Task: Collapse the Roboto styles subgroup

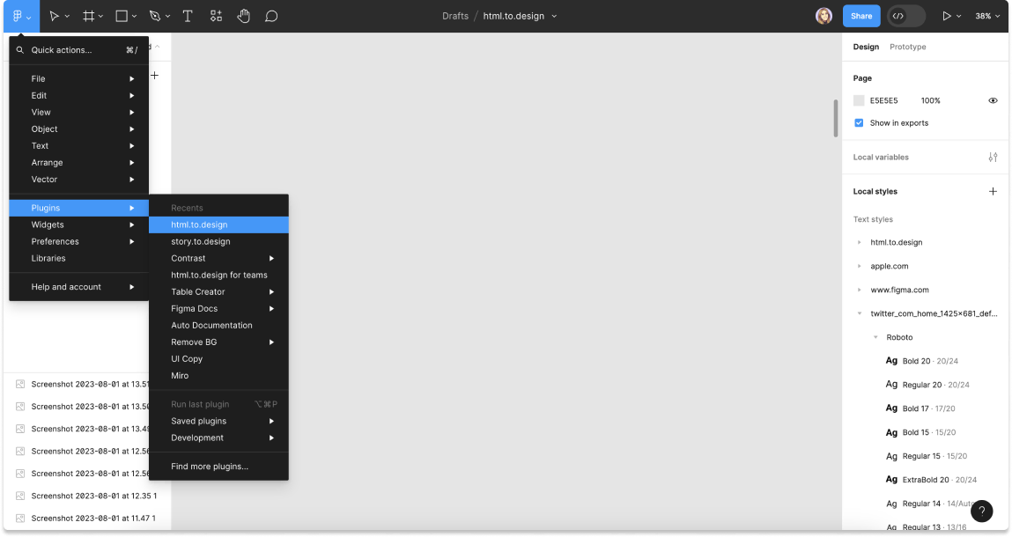Action: pos(875,337)
